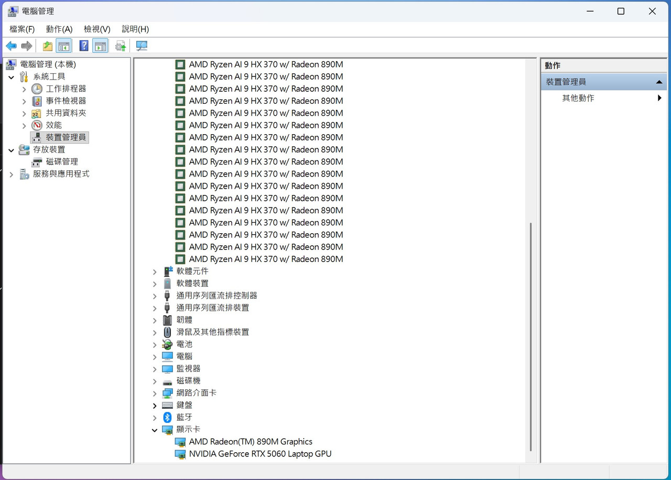Click the 電池 battery icon
This screenshot has width=671, height=480.
[x=167, y=344]
